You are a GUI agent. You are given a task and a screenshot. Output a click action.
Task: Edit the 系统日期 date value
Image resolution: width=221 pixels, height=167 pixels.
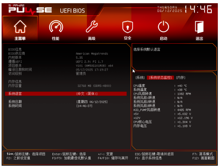(92, 102)
